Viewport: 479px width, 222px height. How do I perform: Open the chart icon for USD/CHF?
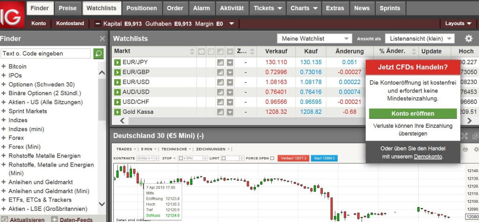pos(220,102)
